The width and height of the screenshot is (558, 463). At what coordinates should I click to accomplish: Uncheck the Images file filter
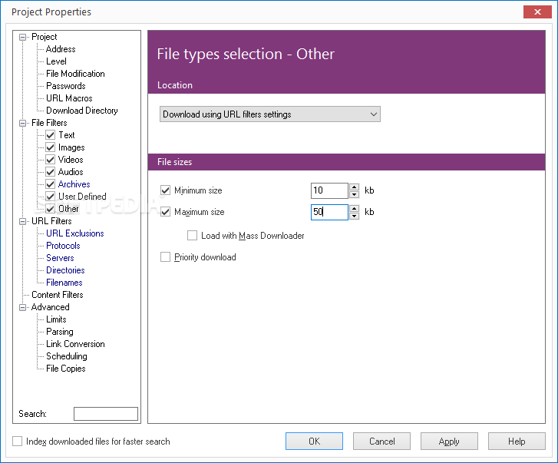[x=51, y=147]
